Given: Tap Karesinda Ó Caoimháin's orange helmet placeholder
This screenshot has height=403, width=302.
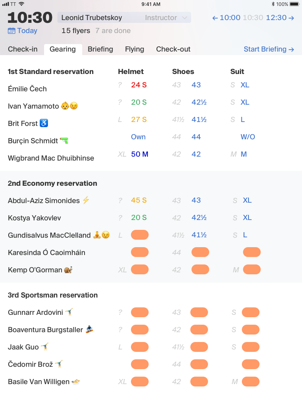Looking at the screenshot, I should (x=140, y=252).
